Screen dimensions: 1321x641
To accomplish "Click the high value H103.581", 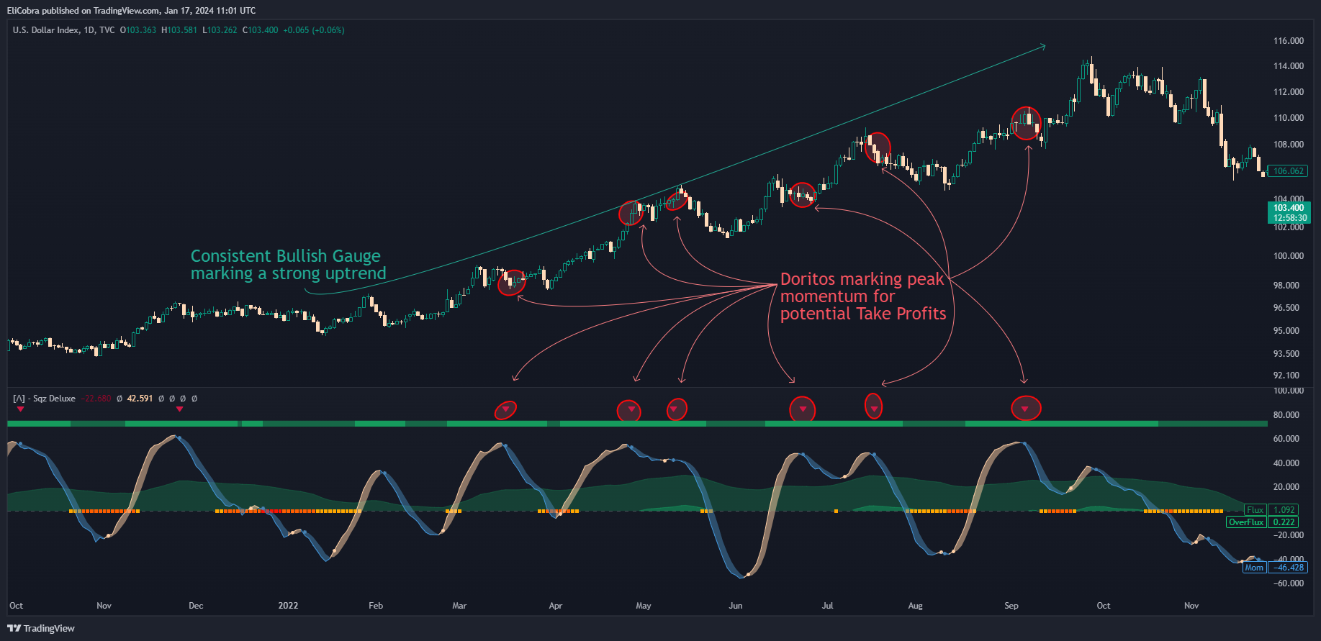I will click(x=179, y=30).
